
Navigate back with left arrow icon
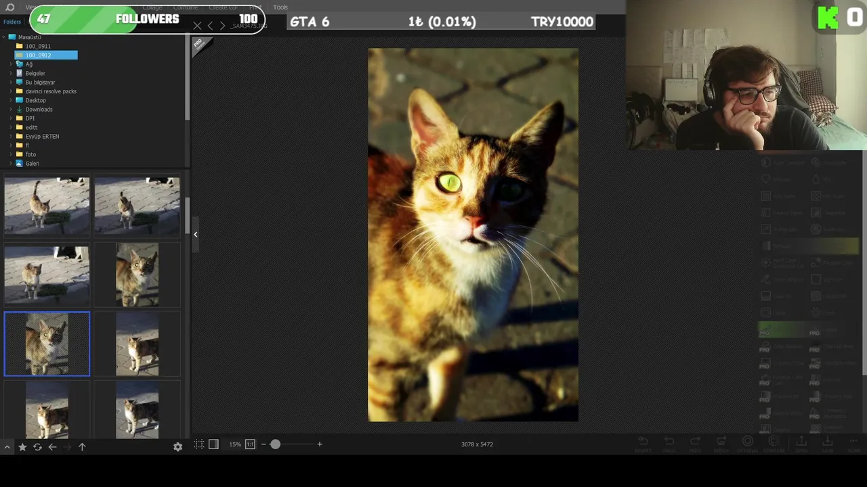coord(52,447)
